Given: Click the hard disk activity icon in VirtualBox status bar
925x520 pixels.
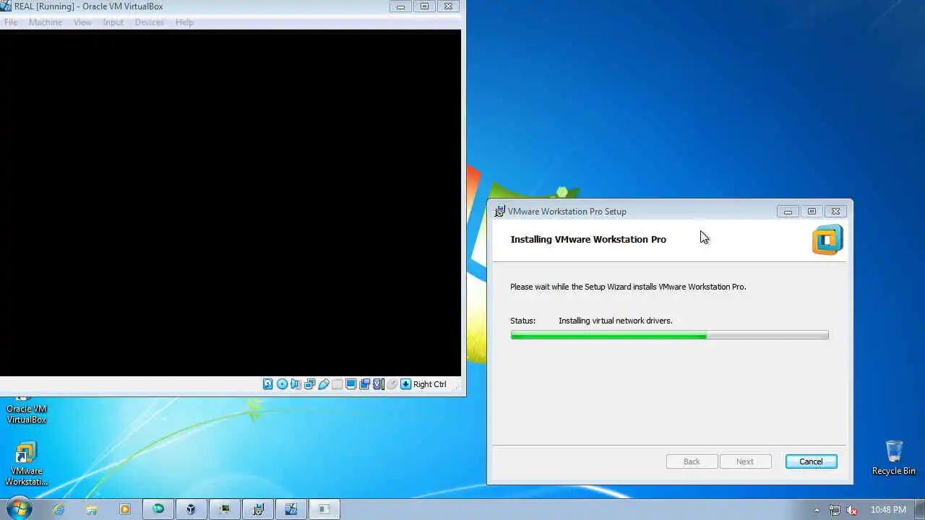Looking at the screenshot, I should 268,384.
